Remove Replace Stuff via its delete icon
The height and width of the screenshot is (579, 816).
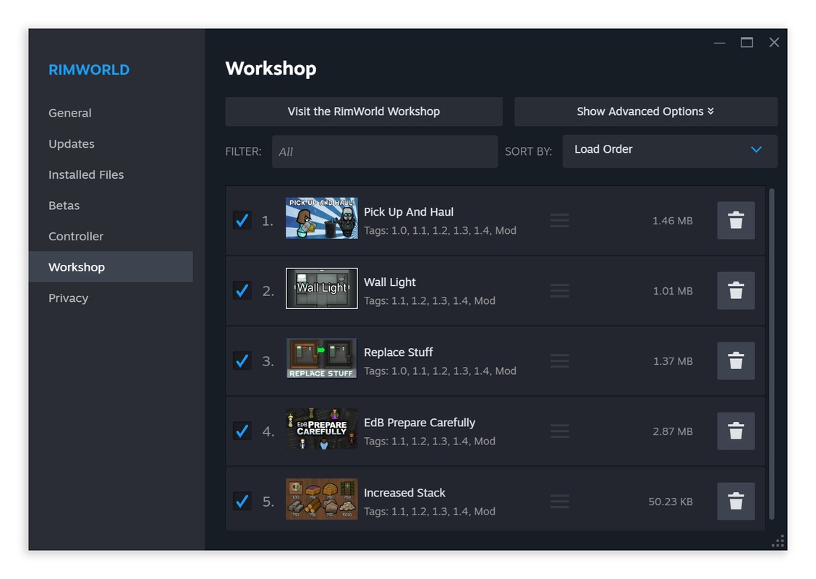coord(736,360)
